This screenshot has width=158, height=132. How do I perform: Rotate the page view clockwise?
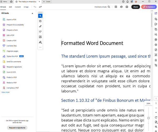point(156,117)
